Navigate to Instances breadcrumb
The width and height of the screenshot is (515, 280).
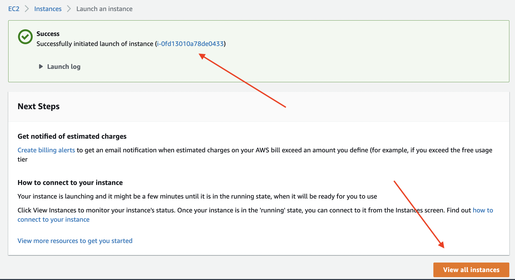pyautogui.click(x=48, y=9)
